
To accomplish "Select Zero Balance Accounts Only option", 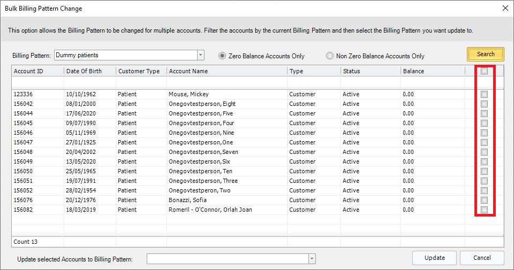I will point(223,56).
